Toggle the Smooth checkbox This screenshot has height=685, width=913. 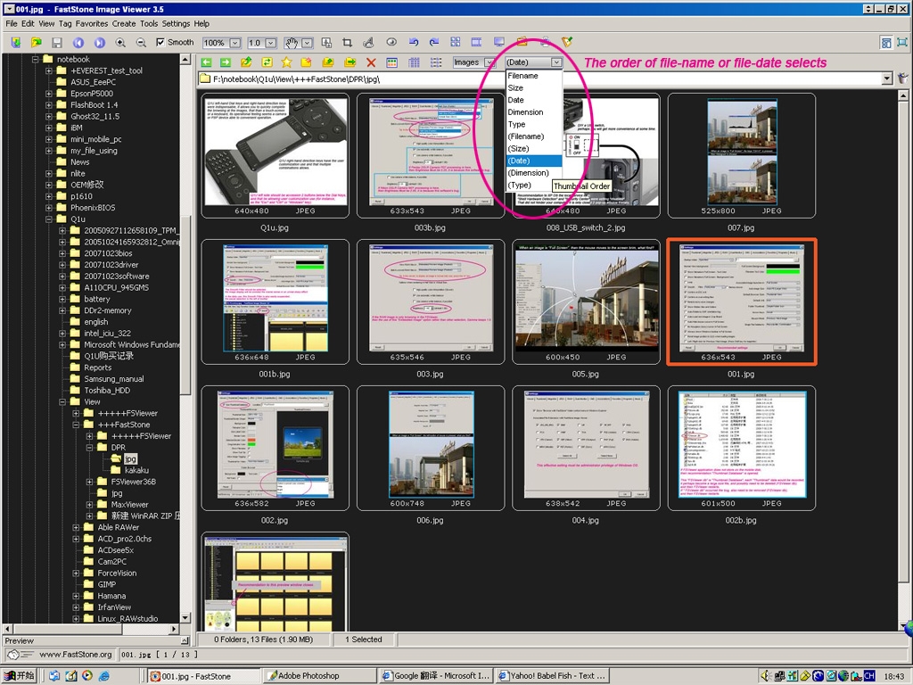tap(160, 42)
